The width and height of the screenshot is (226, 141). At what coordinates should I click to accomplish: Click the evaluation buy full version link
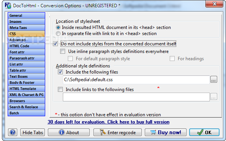[x=108, y=122]
